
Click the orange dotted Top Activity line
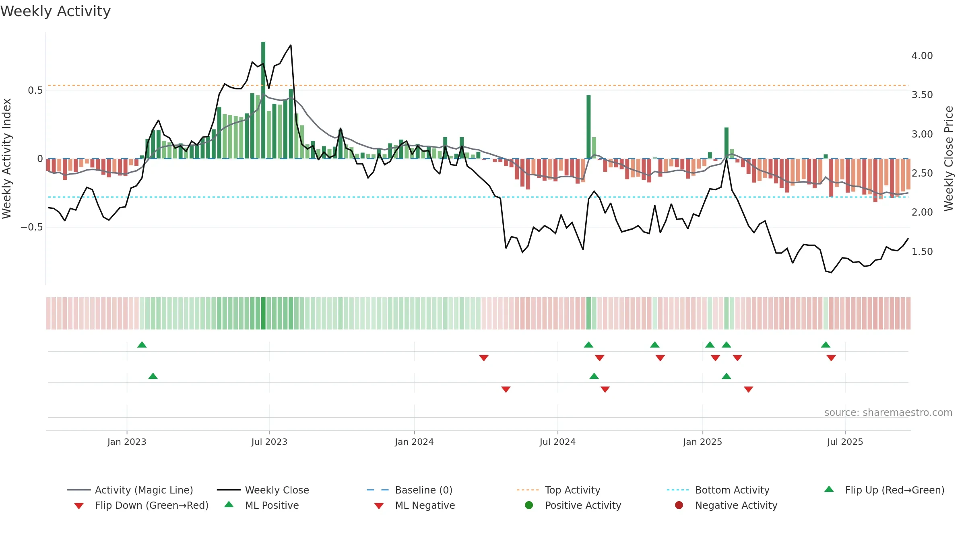point(478,85)
